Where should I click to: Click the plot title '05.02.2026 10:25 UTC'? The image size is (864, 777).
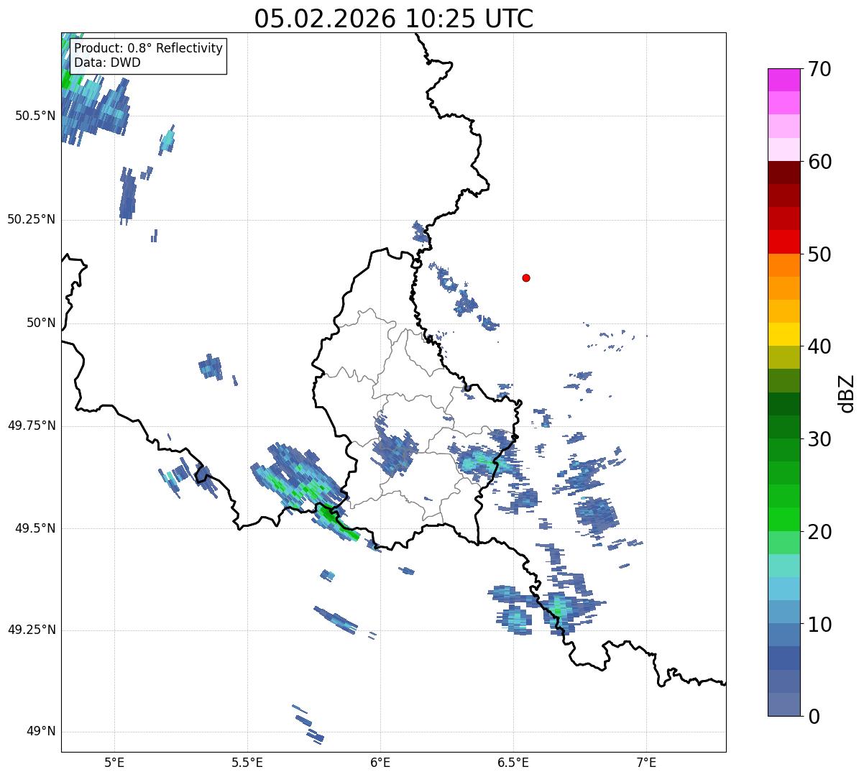(394, 19)
